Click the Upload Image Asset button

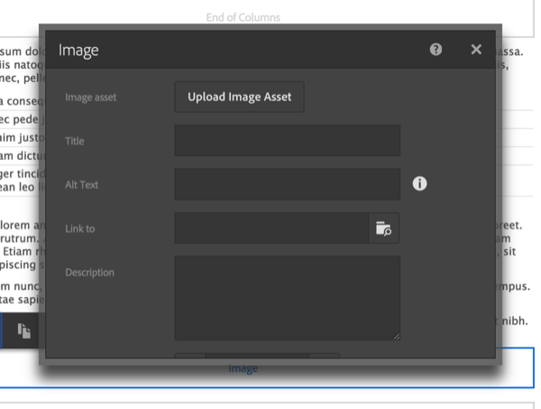[x=240, y=97]
